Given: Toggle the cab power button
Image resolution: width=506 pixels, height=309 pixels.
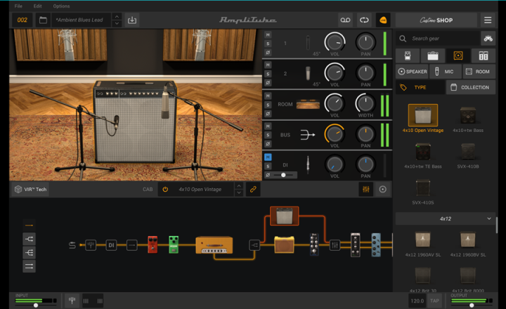Looking at the screenshot, I should pyautogui.click(x=165, y=190).
